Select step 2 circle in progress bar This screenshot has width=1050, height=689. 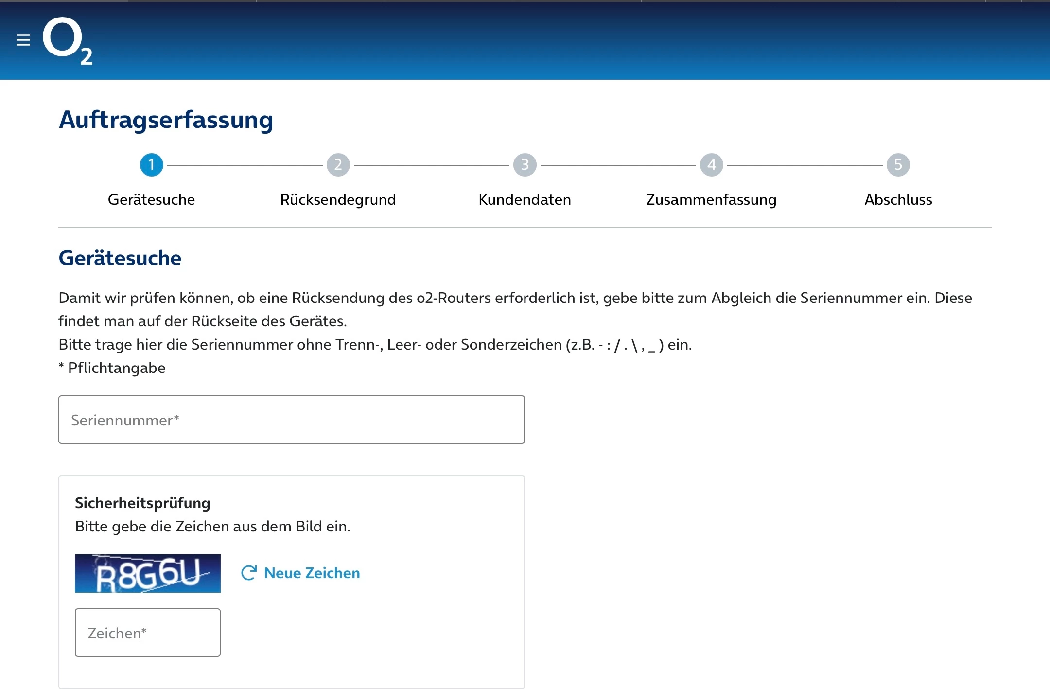(x=338, y=165)
